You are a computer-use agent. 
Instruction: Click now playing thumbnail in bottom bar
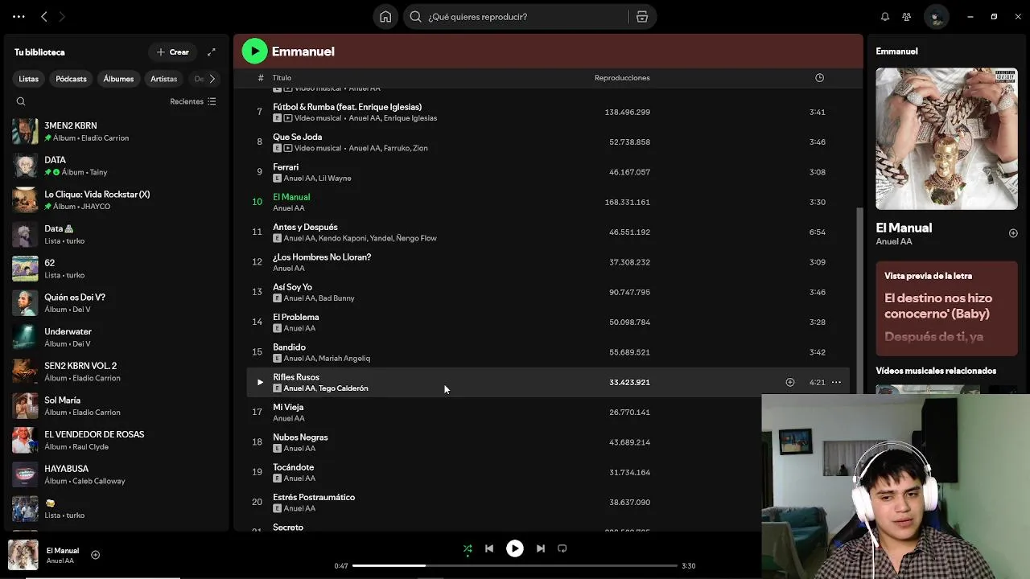[x=23, y=555]
